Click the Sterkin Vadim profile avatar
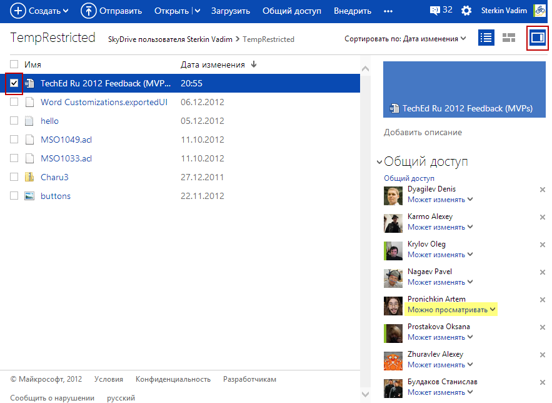The image size is (552, 403). 539,10
